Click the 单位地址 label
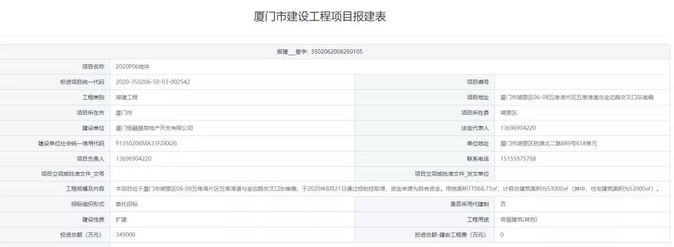This screenshot has width=674, height=247. 478,143
